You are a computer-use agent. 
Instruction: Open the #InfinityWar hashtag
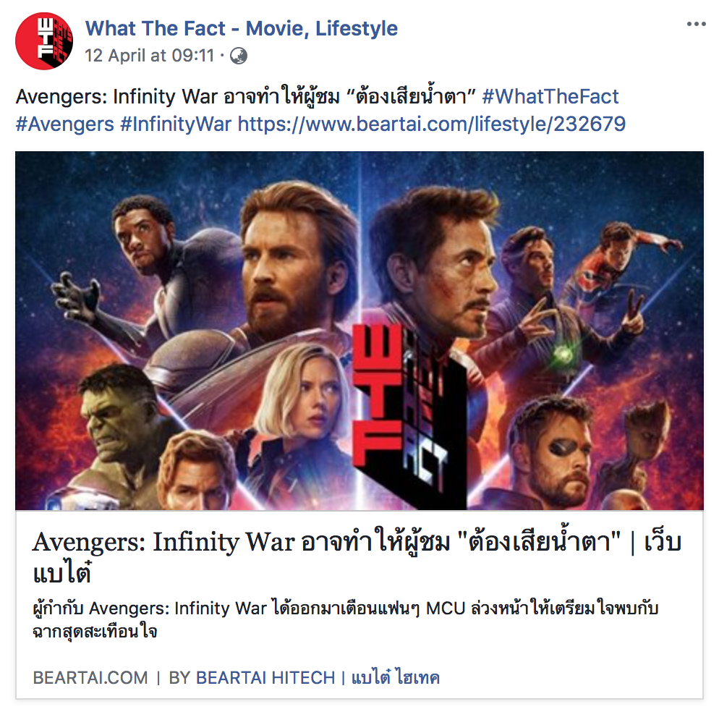[x=176, y=124]
